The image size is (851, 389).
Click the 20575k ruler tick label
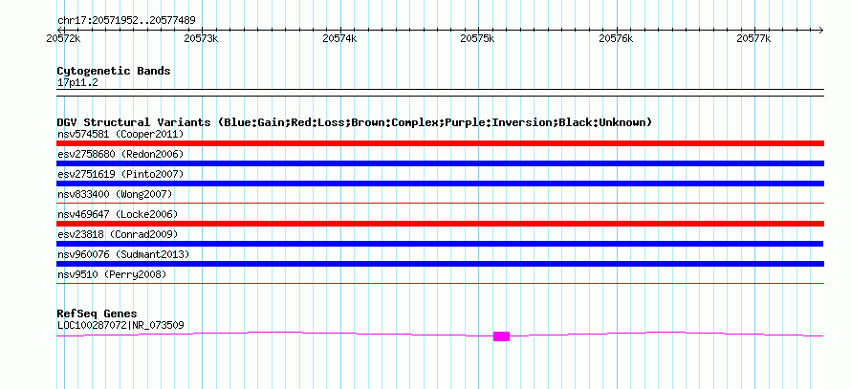pos(477,38)
